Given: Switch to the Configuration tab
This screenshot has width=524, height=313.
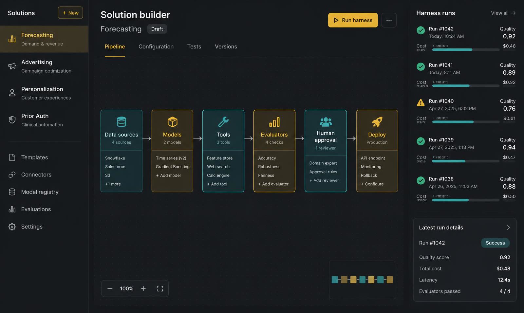Looking at the screenshot, I should pyautogui.click(x=156, y=46).
